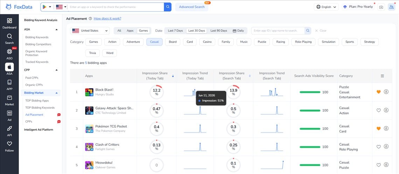Select the Puzzle category chip

coord(262,42)
